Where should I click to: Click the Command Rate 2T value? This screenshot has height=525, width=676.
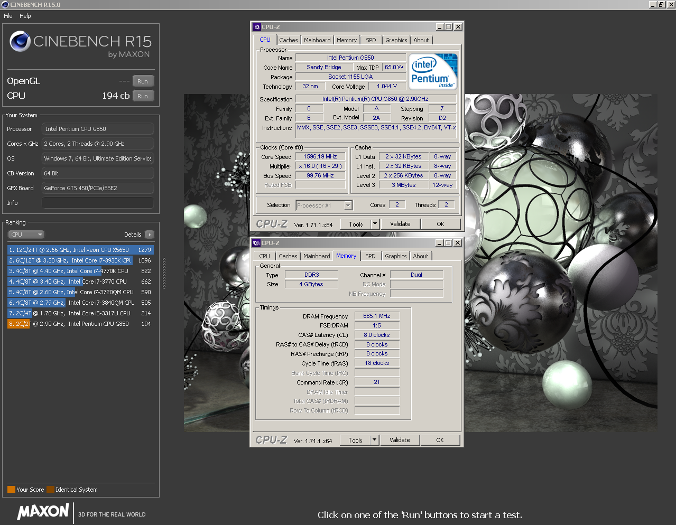pos(377,382)
